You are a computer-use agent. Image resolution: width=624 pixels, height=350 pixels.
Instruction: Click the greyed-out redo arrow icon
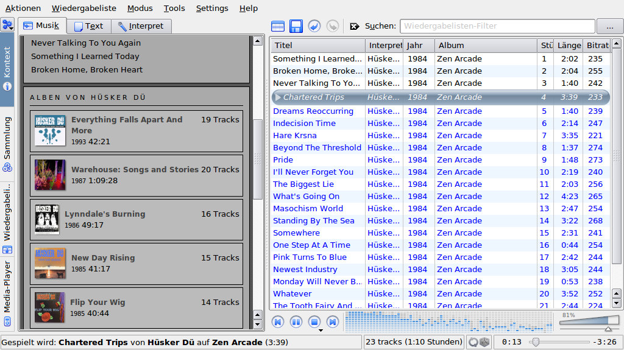[332, 26]
